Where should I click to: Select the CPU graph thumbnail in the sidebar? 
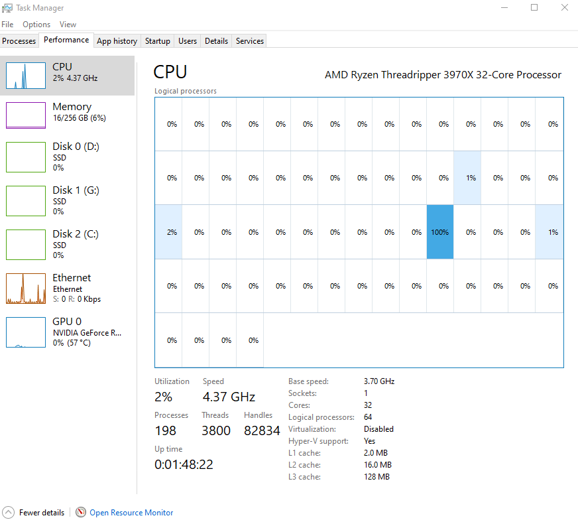pos(26,76)
